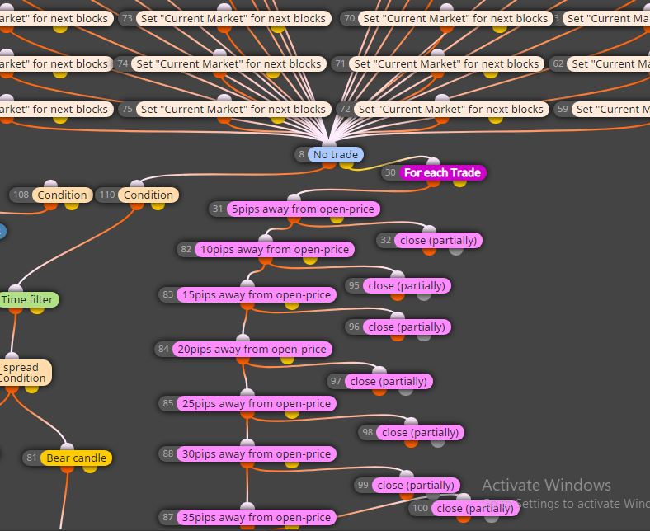Click orange output port under Condition 108

click(x=50, y=205)
